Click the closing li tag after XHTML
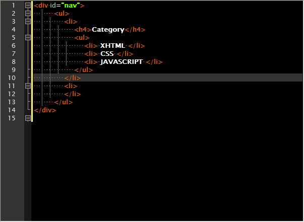 tap(137, 46)
